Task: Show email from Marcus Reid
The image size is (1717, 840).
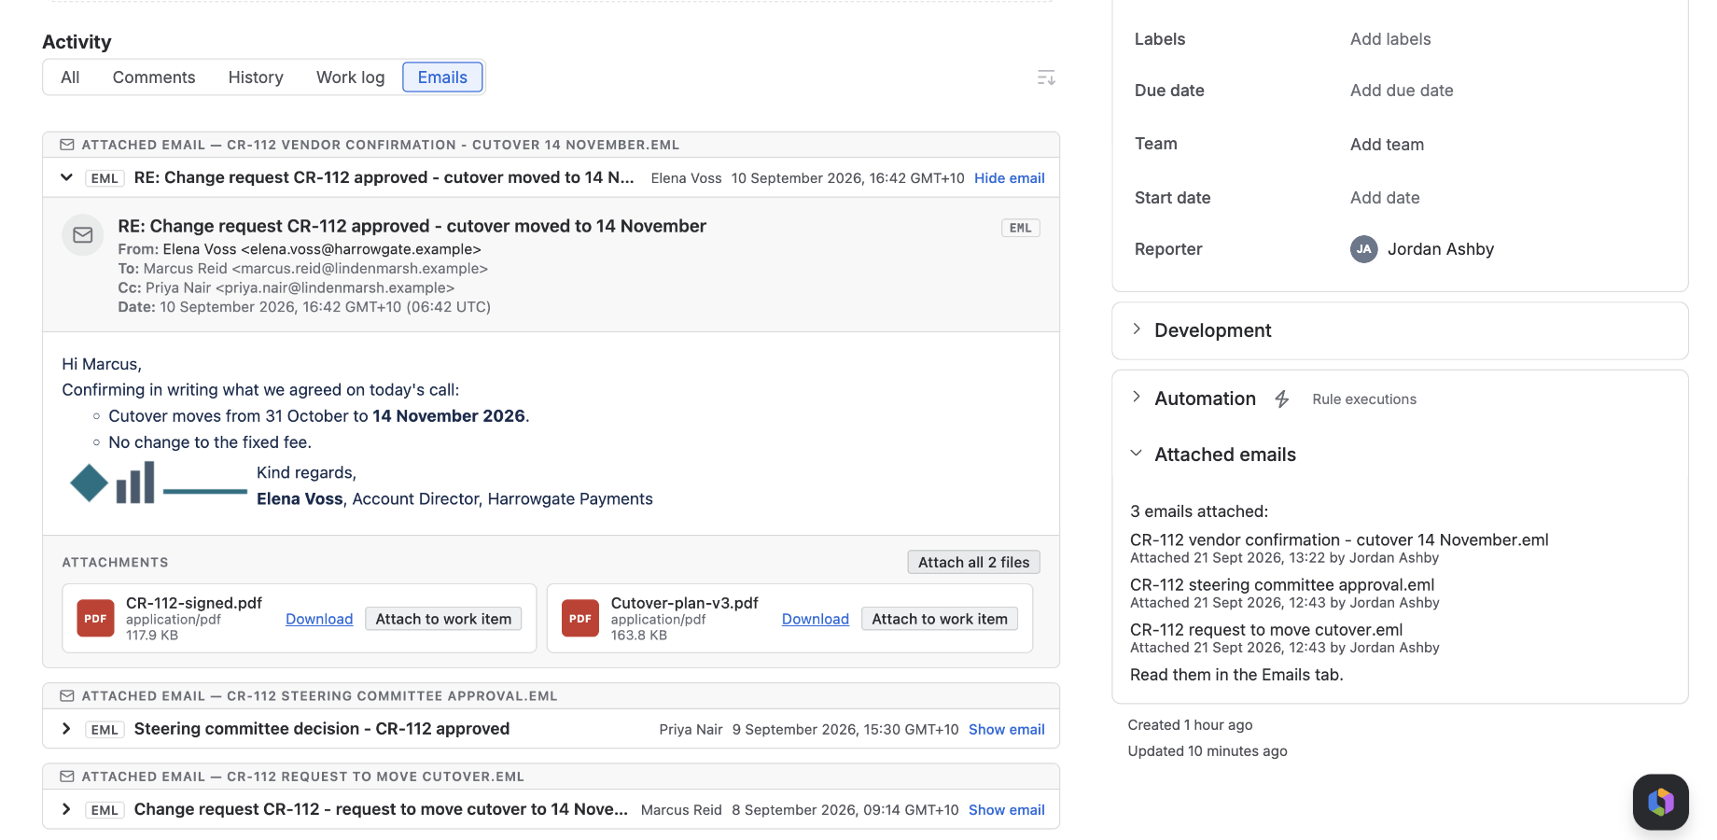Action: [1007, 810]
